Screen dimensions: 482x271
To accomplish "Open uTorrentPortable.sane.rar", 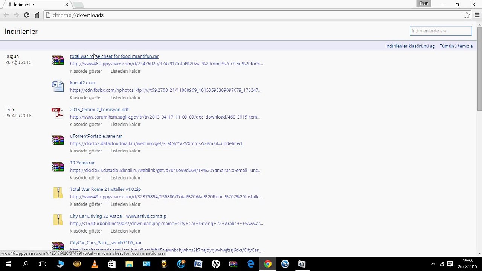I will coord(96,136).
